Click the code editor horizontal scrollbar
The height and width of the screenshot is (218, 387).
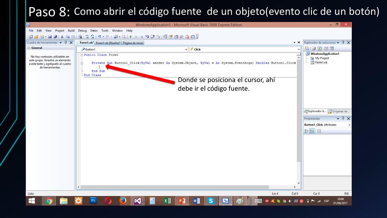click(175, 187)
